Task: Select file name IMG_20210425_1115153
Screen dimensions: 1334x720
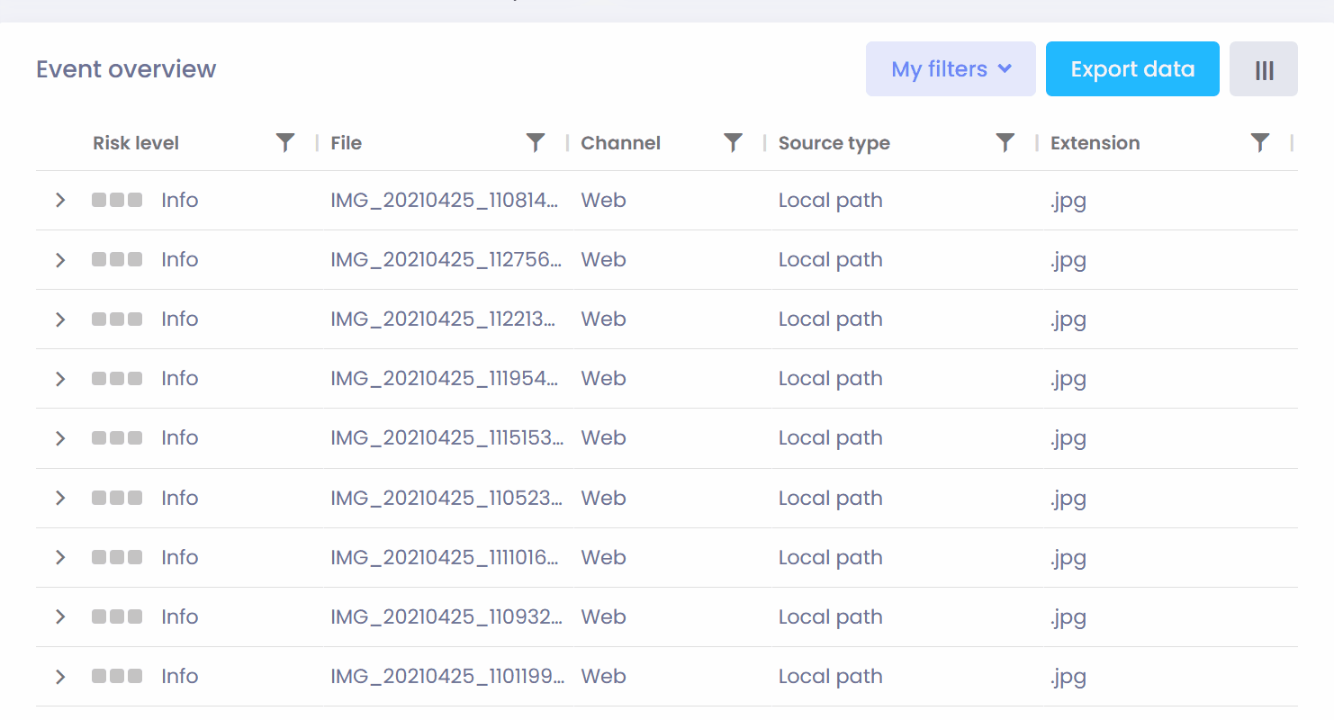Action: pyautogui.click(x=446, y=437)
